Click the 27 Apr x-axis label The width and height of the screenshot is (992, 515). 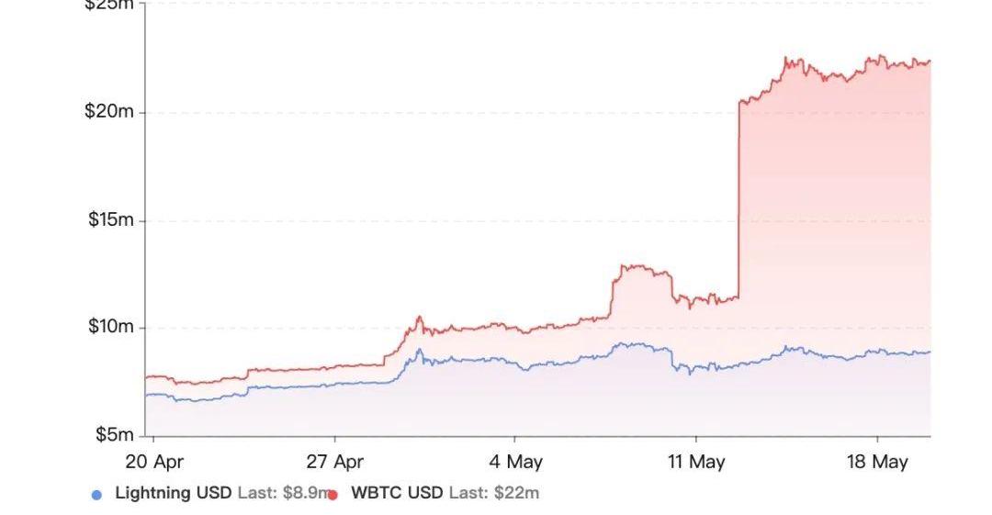click(x=334, y=462)
